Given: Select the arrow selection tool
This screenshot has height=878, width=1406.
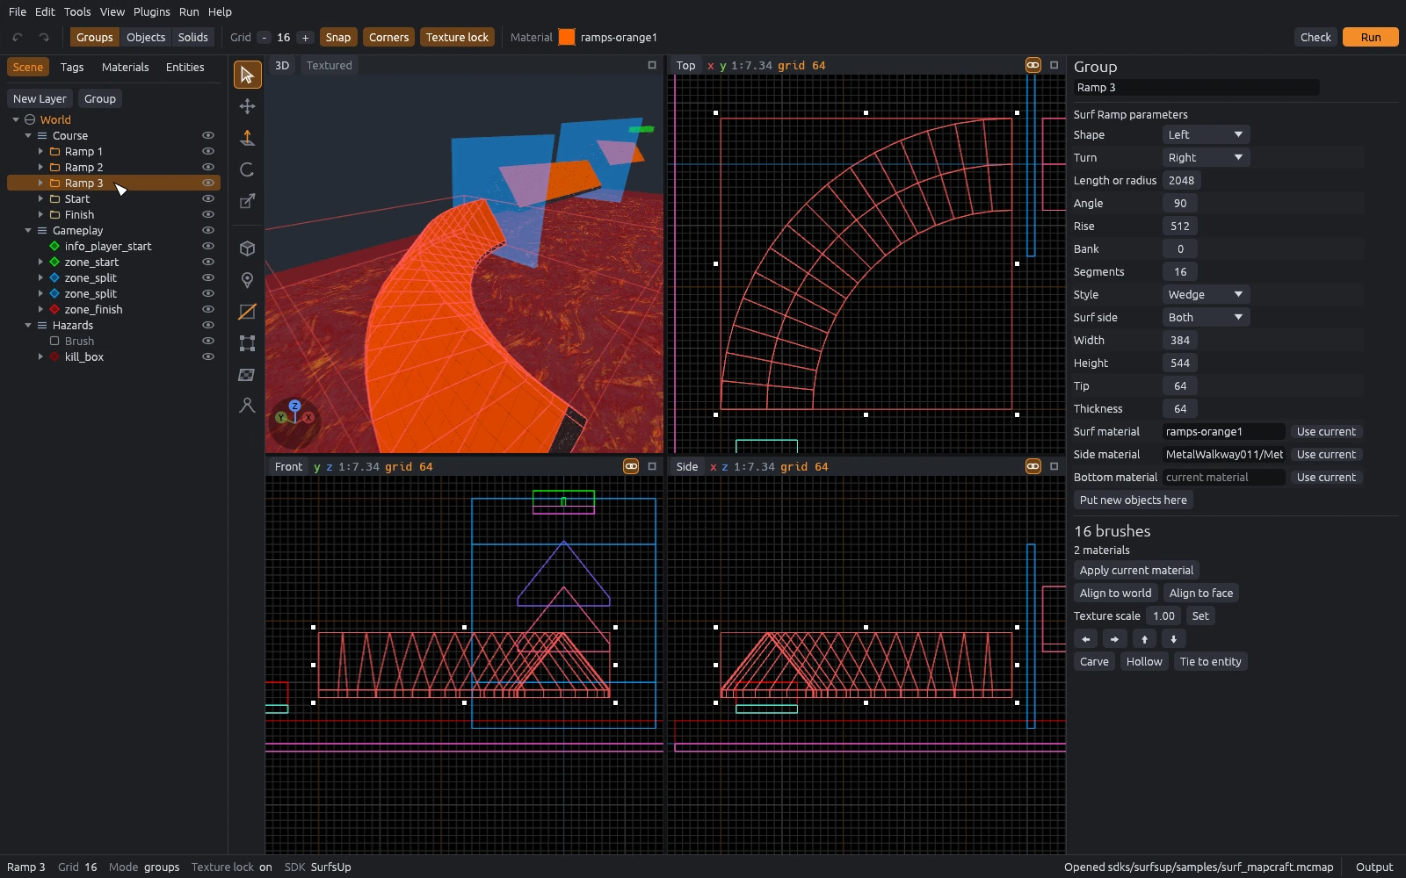Looking at the screenshot, I should (x=247, y=75).
